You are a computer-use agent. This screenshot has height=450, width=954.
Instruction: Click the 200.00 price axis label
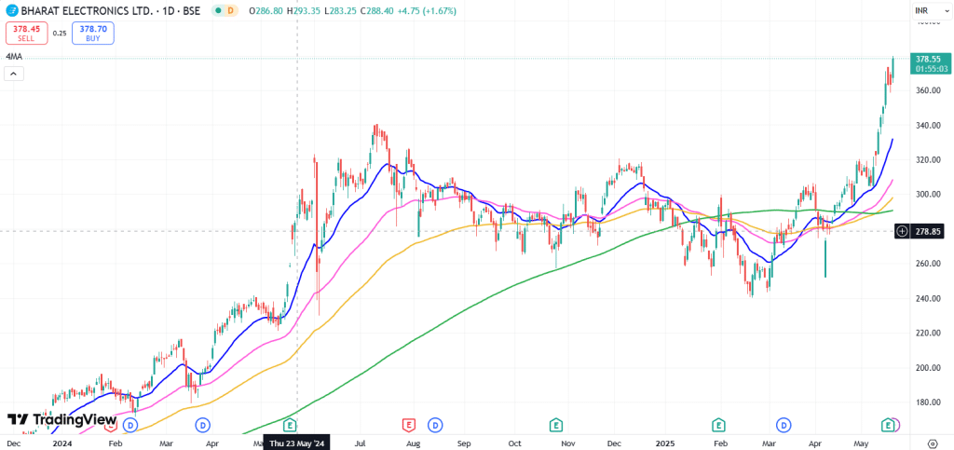tap(929, 368)
